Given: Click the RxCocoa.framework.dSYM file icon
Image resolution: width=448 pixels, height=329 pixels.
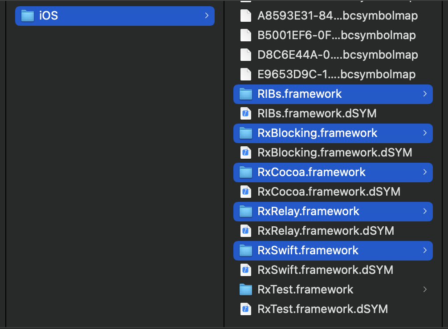Looking at the screenshot, I should 246,192.
